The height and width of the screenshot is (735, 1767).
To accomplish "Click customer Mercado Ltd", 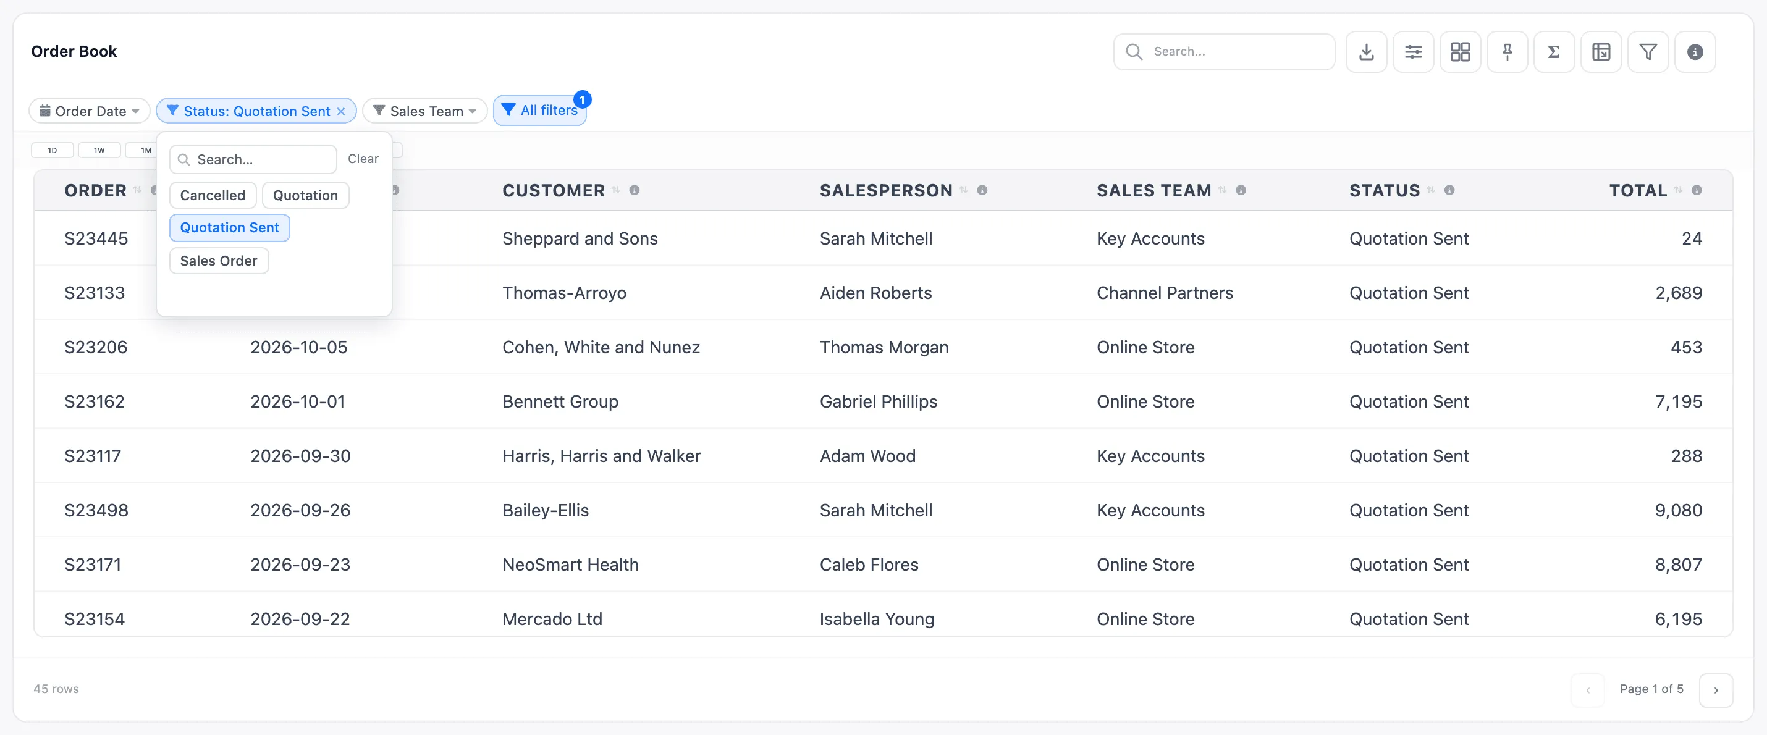I will [552, 618].
